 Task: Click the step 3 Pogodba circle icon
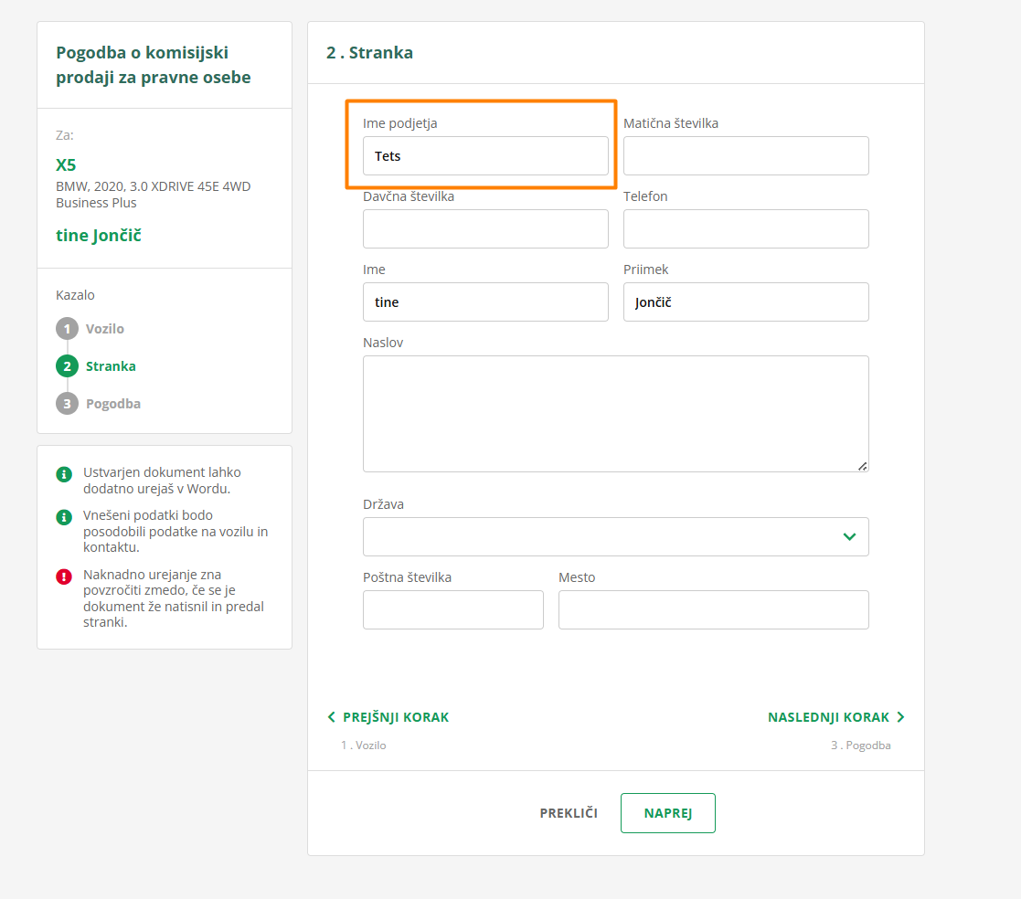[x=67, y=404]
